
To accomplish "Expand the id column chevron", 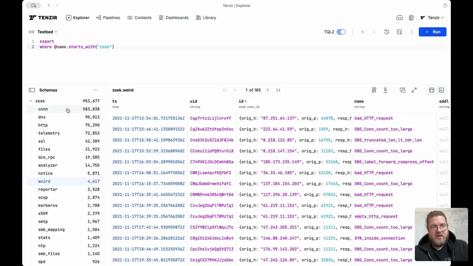I will click(x=245, y=101).
